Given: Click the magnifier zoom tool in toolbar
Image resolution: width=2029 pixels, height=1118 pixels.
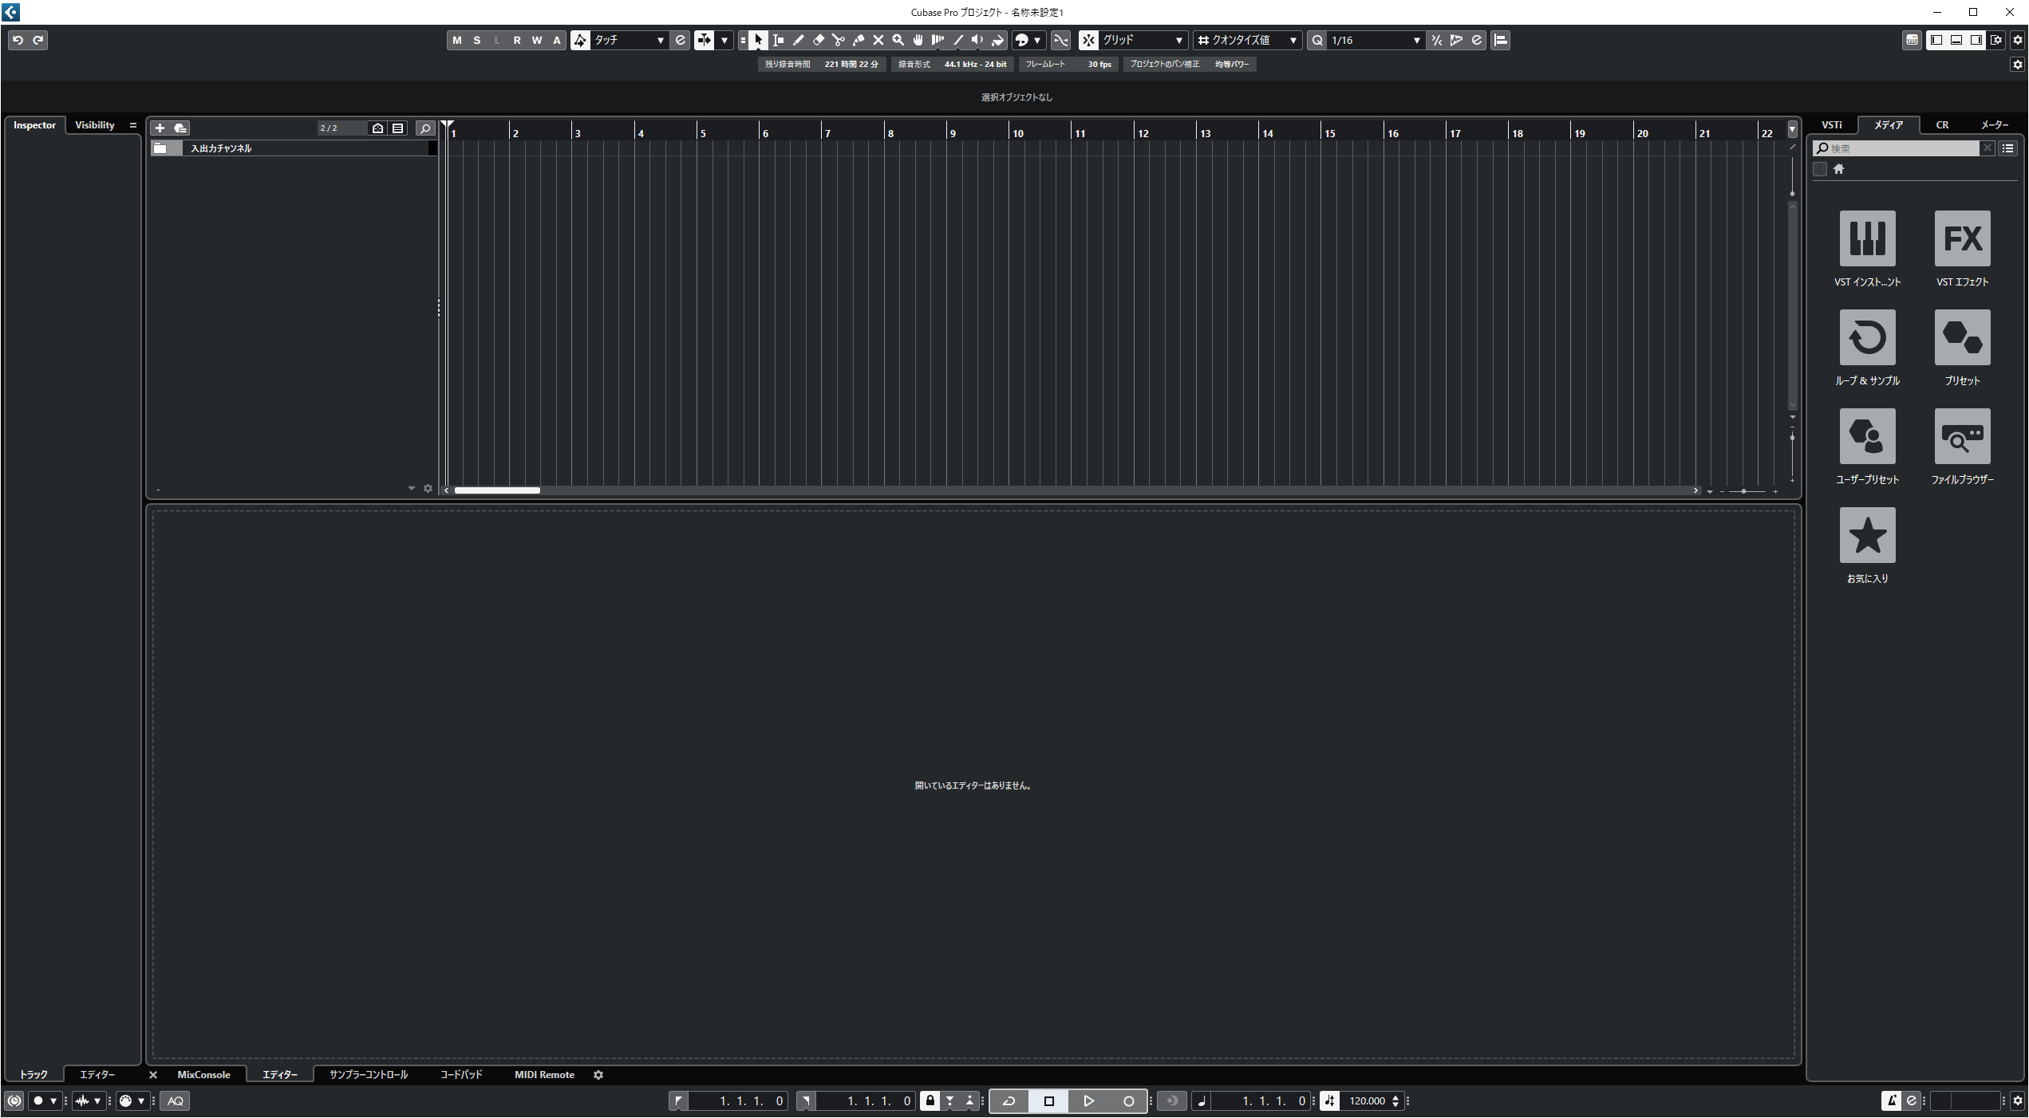Looking at the screenshot, I should point(898,40).
